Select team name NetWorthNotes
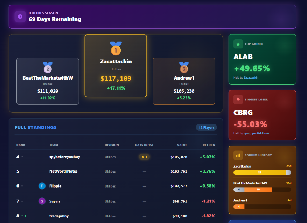 pyautogui.click(x=63, y=171)
